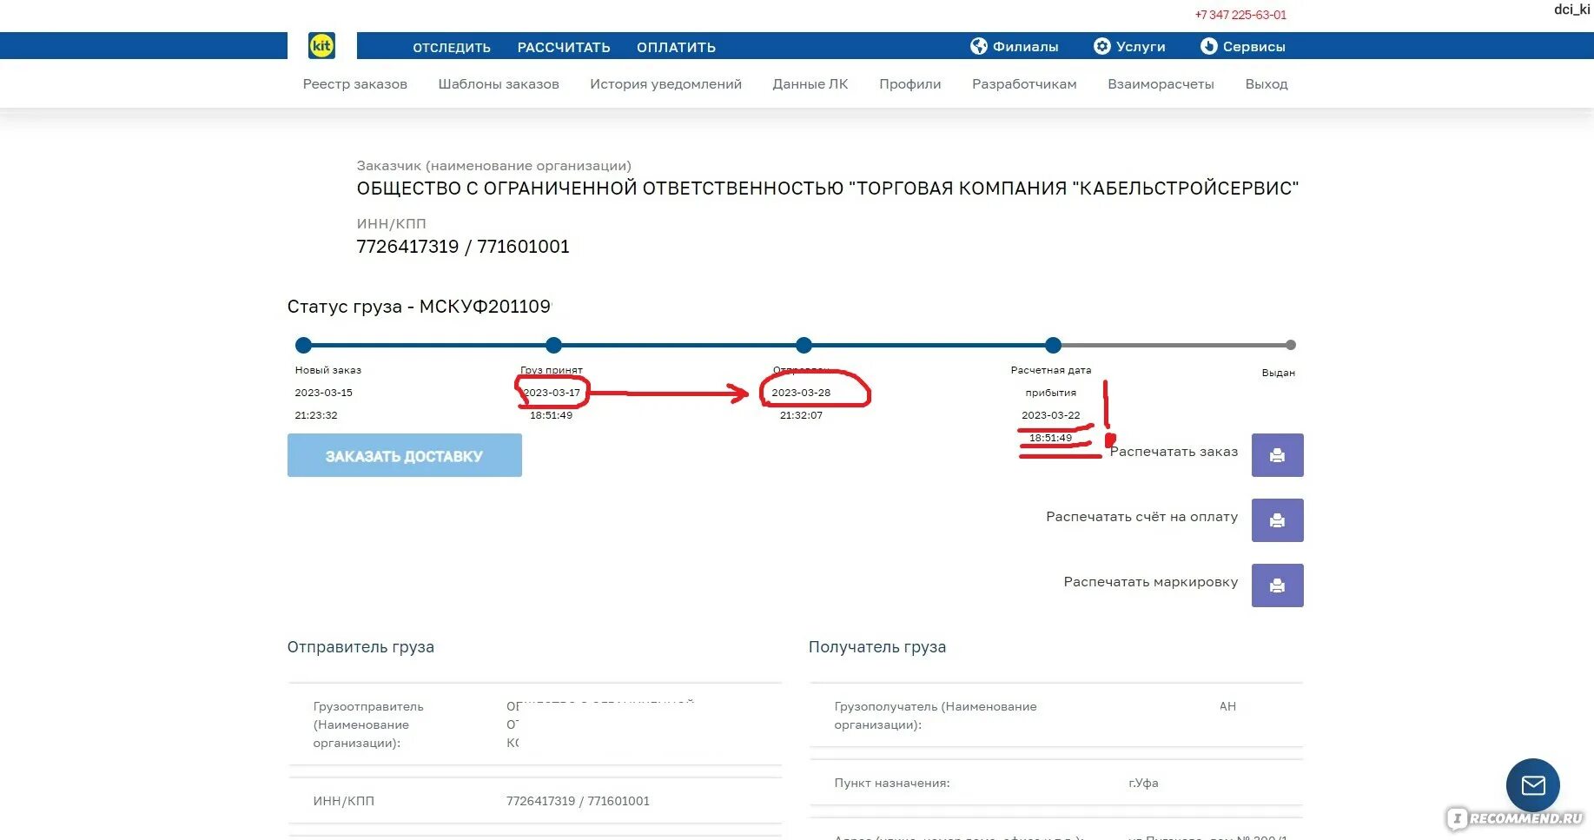Screen dimensions: 1594x840
Task: Click Распечатать счёт на оплату label
Action: tap(1141, 517)
